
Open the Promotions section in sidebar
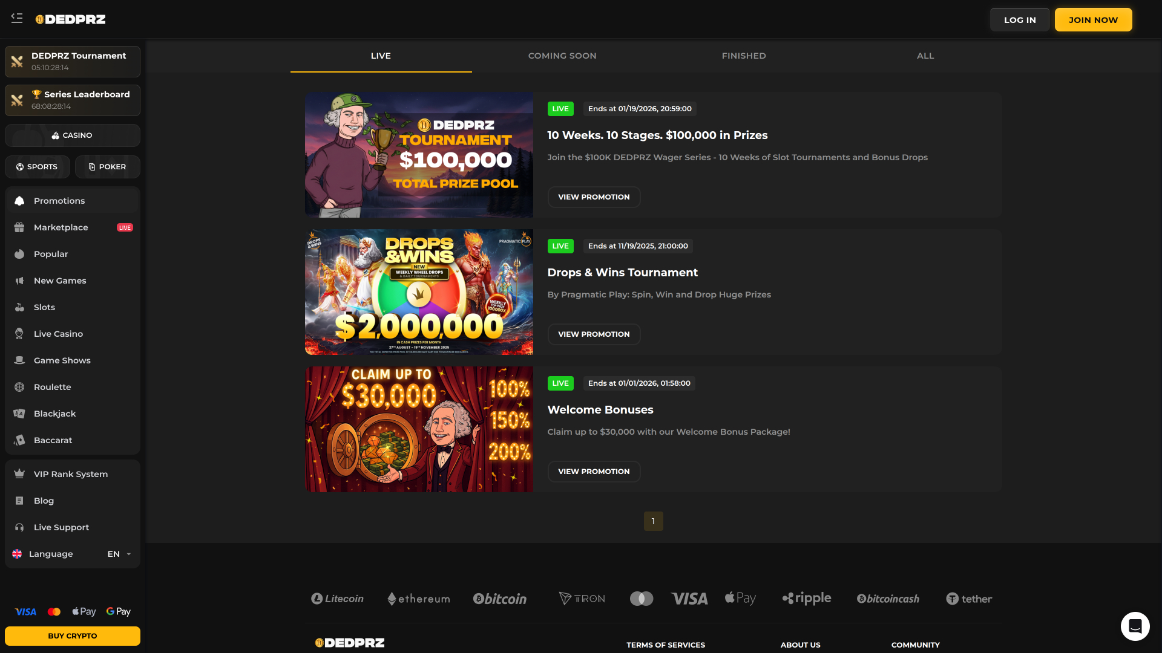pyautogui.click(x=59, y=201)
